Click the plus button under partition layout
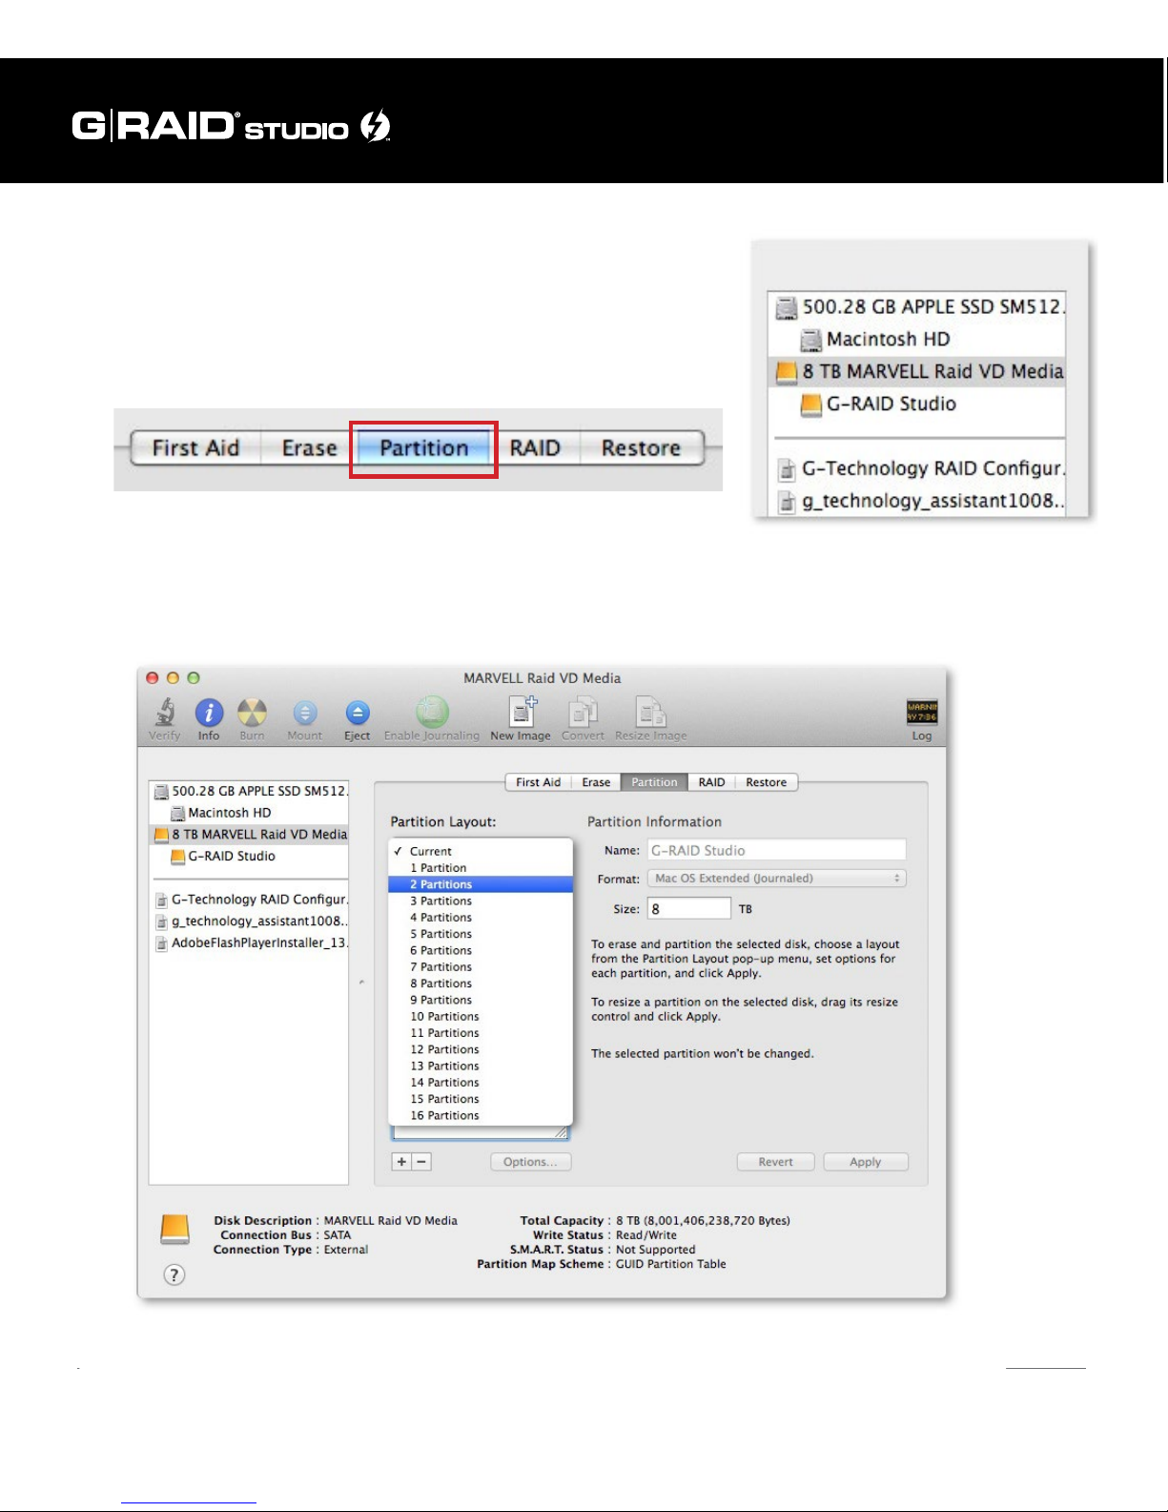 point(401,1162)
